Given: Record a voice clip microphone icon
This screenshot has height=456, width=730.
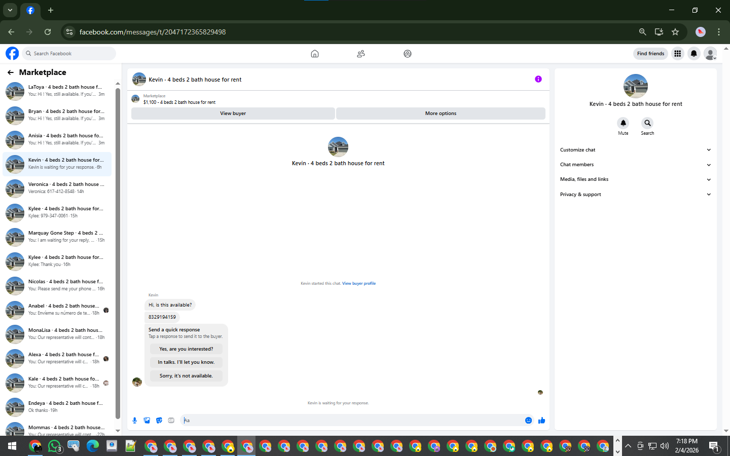Looking at the screenshot, I should coord(135,420).
